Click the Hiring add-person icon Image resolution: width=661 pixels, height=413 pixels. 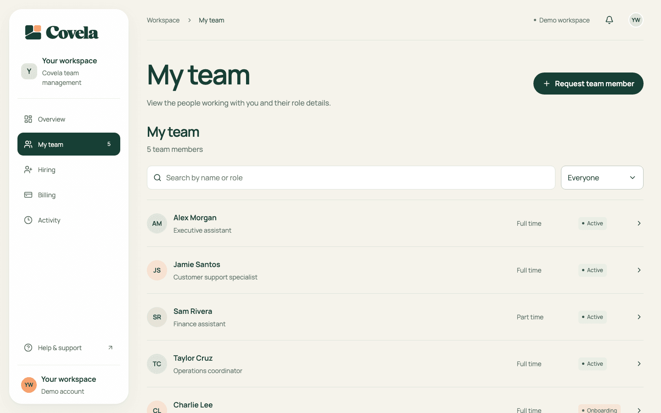(28, 170)
